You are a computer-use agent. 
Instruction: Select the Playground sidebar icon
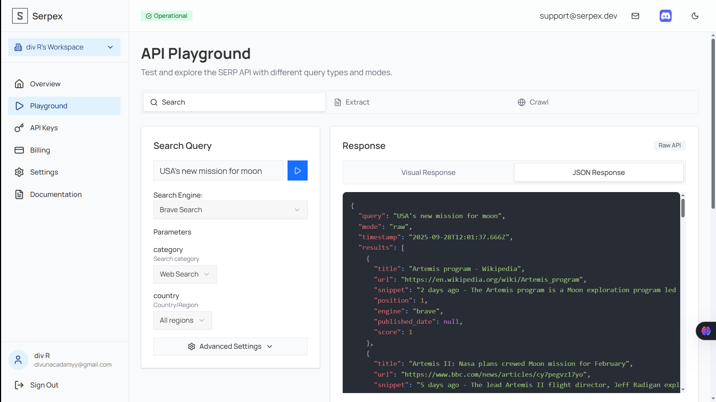[19, 106]
